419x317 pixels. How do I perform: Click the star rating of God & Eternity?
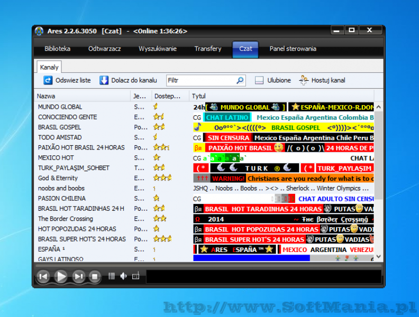coord(162,178)
